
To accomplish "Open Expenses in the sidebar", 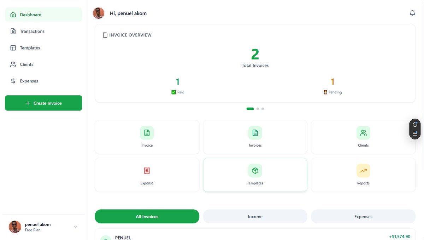I will (x=43, y=81).
